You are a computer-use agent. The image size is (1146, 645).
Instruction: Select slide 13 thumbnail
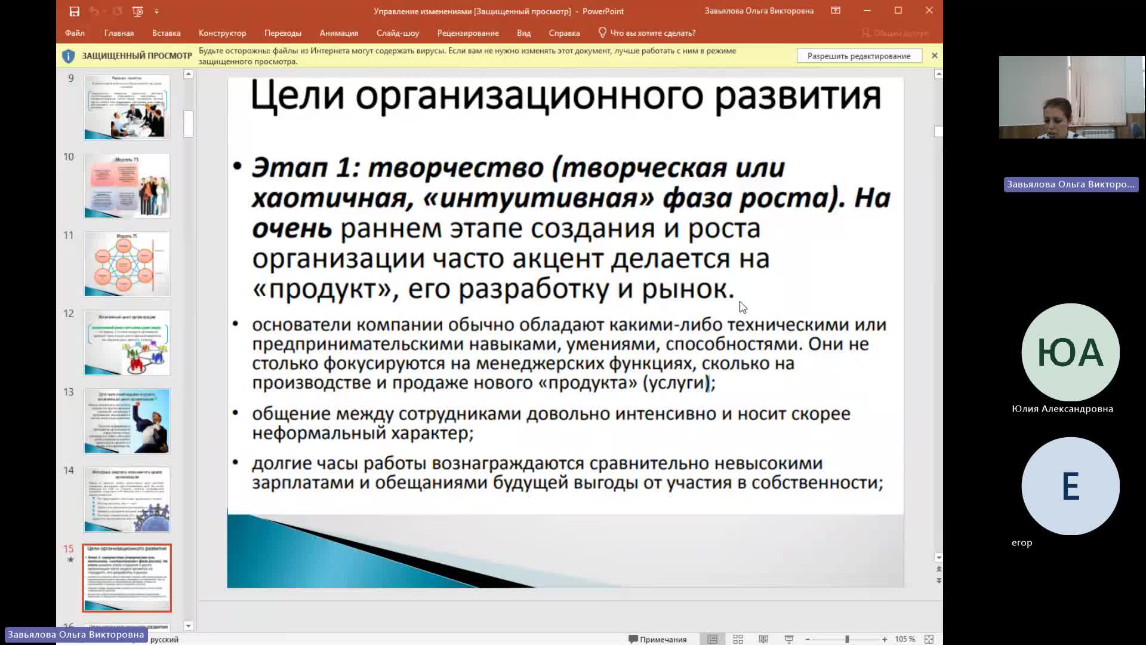[x=127, y=421]
